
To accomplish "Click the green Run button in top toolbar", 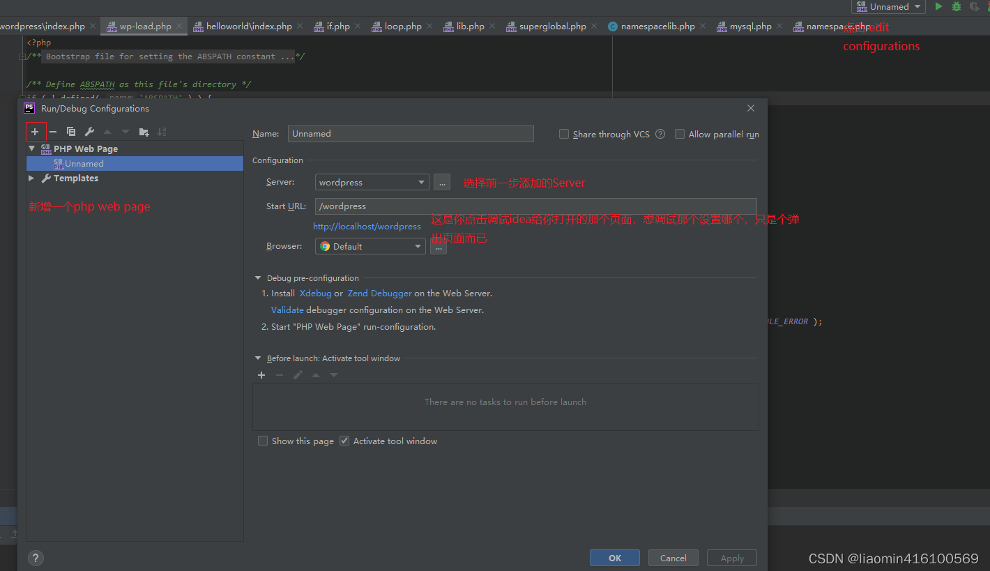I will tap(938, 6).
